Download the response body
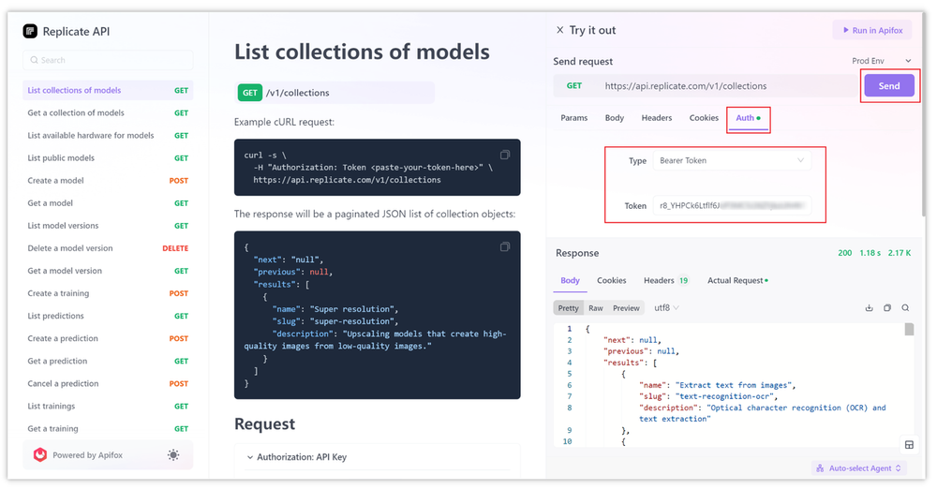The image size is (937, 490). click(x=869, y=307)
